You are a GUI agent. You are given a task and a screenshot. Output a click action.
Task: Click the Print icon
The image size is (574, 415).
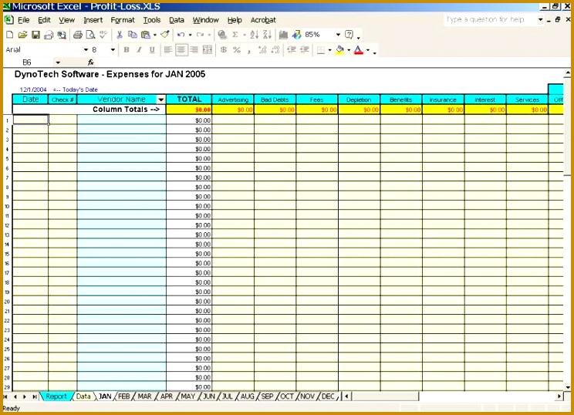78,35
